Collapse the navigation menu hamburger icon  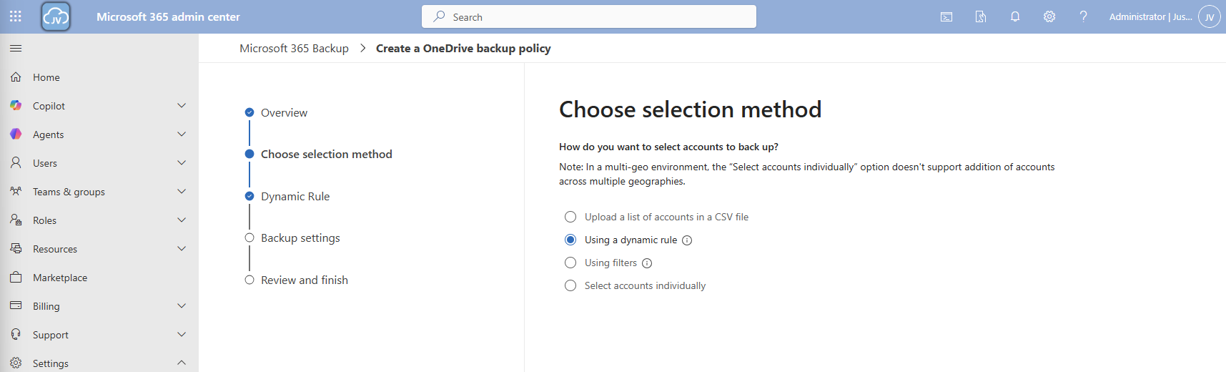point(16,48)
